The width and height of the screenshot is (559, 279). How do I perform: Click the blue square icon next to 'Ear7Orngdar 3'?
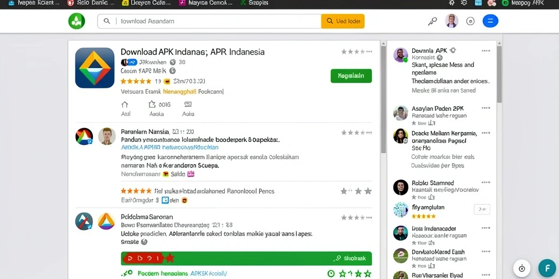pos(165,201)
